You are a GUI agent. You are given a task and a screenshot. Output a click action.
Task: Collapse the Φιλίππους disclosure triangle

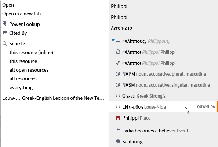click(113, 41)
